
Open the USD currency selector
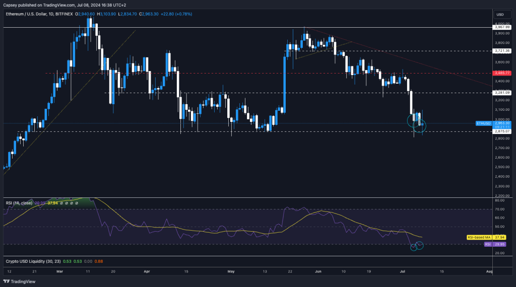500,14
